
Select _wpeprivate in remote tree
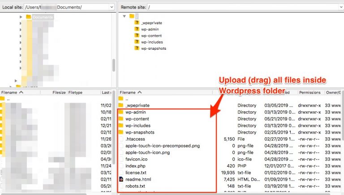[151, 23]
